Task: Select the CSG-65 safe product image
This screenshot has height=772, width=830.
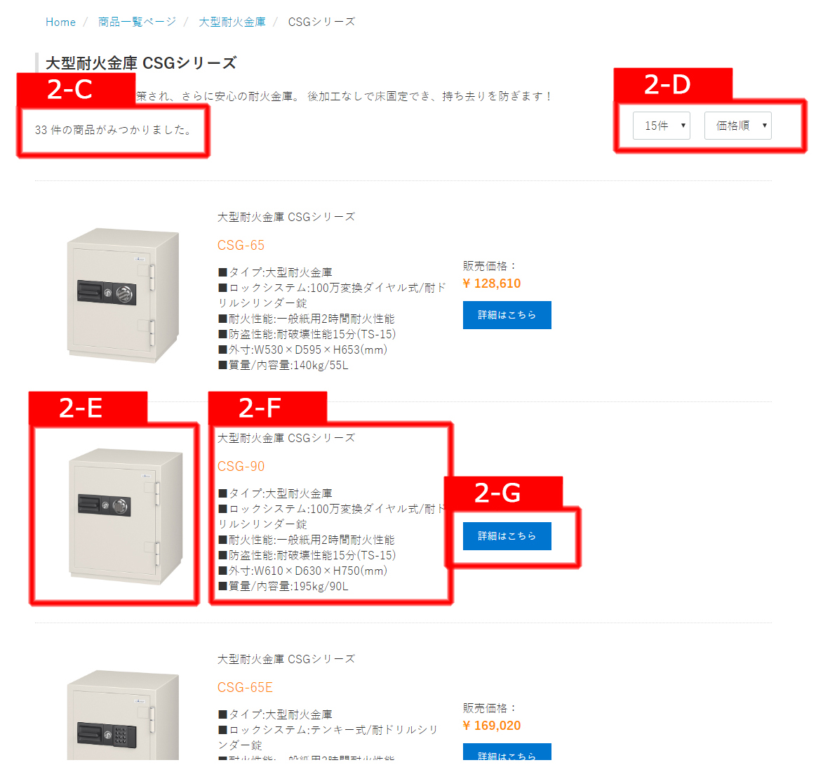Action: (x=124, y=295)
